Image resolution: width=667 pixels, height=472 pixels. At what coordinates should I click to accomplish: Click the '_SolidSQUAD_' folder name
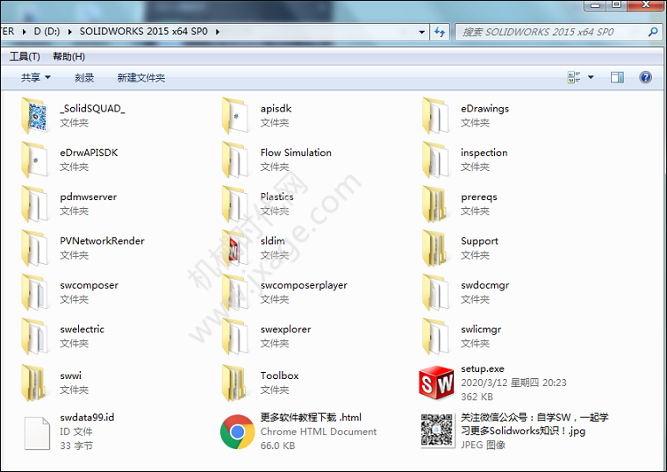92,109
